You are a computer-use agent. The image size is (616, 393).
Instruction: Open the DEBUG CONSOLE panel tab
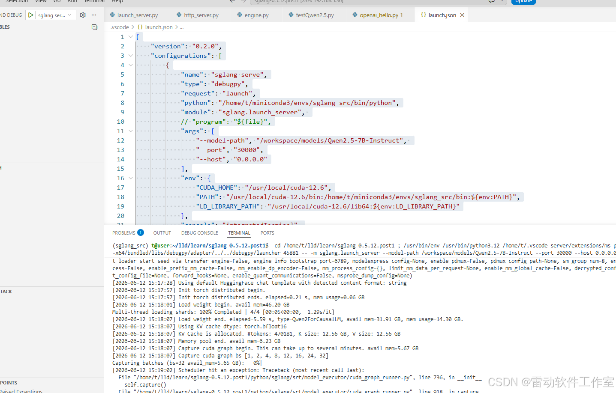pyautogui.click(x=199, y=233)
